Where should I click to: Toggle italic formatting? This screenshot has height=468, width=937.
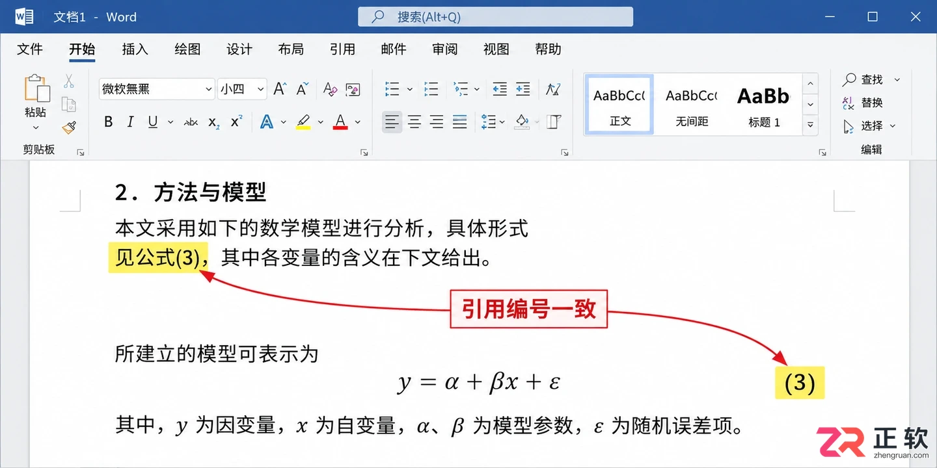pos(130,122)
